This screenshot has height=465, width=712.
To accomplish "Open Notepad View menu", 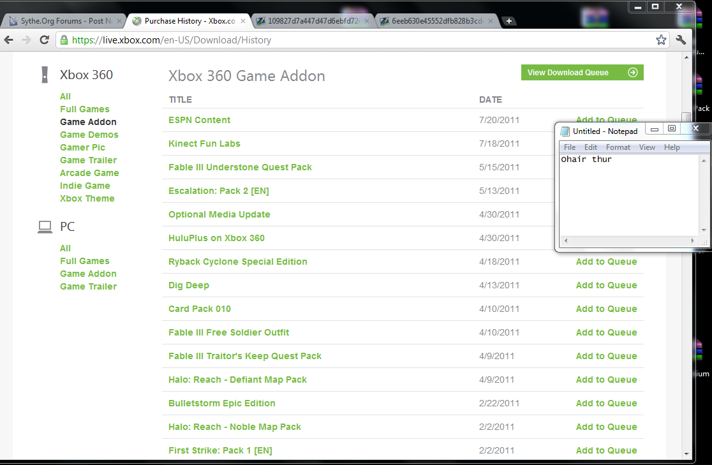I will click(647, 147).
